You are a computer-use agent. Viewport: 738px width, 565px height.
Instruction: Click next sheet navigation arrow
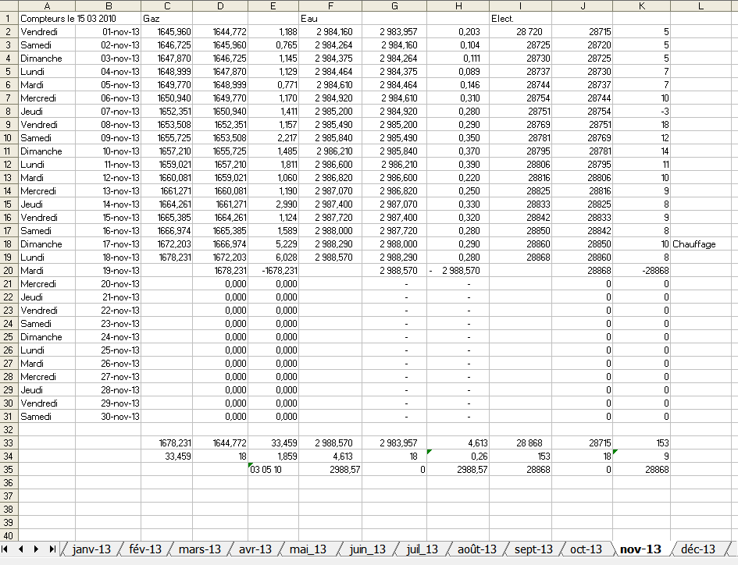point(36,549)
